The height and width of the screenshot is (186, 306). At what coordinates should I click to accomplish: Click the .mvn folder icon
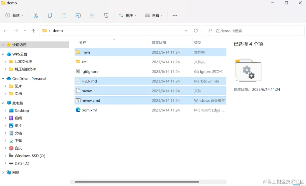click(78, 52)
